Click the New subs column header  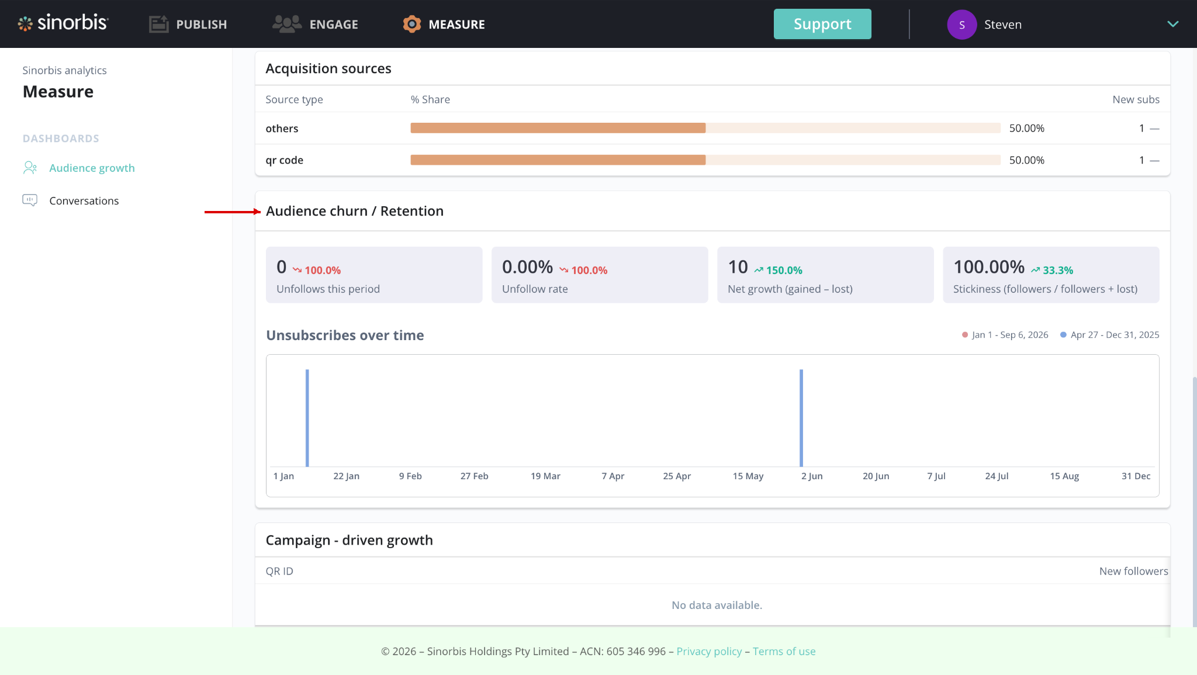[1136, 99]
